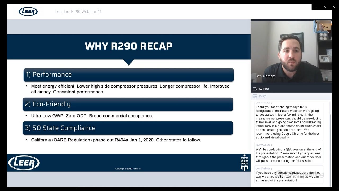The width and height of the screenshot is (339, 191).
Task: Click the 2) Eco-Friendly heading bar
Action: pos(128,104)
